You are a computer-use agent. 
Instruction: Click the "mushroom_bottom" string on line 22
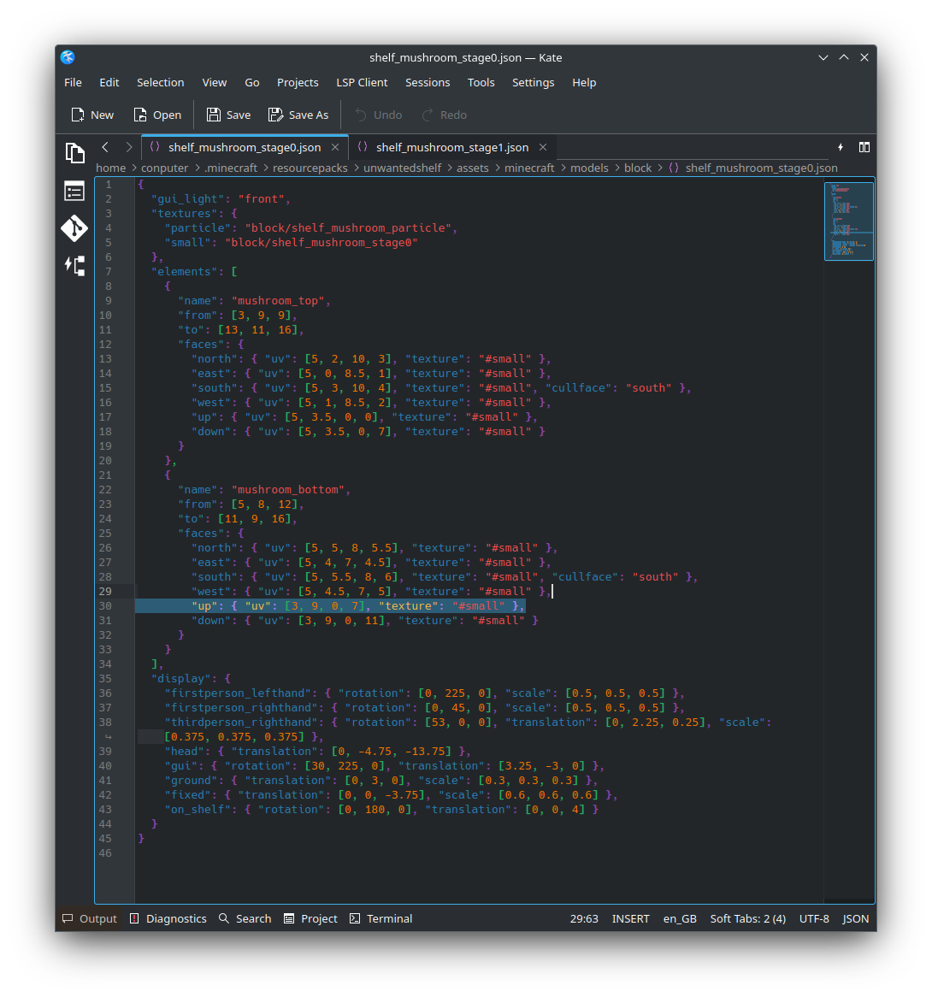292,490
